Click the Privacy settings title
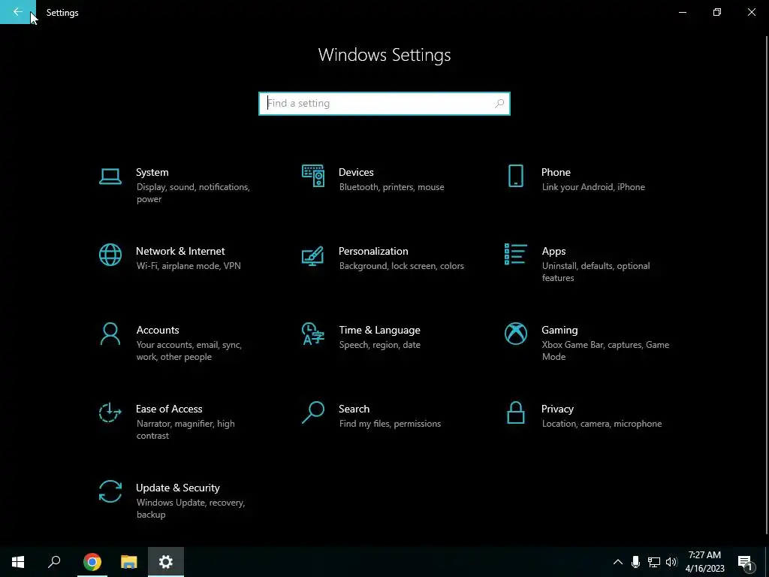769x577 pixels. [x=557, y=409]
